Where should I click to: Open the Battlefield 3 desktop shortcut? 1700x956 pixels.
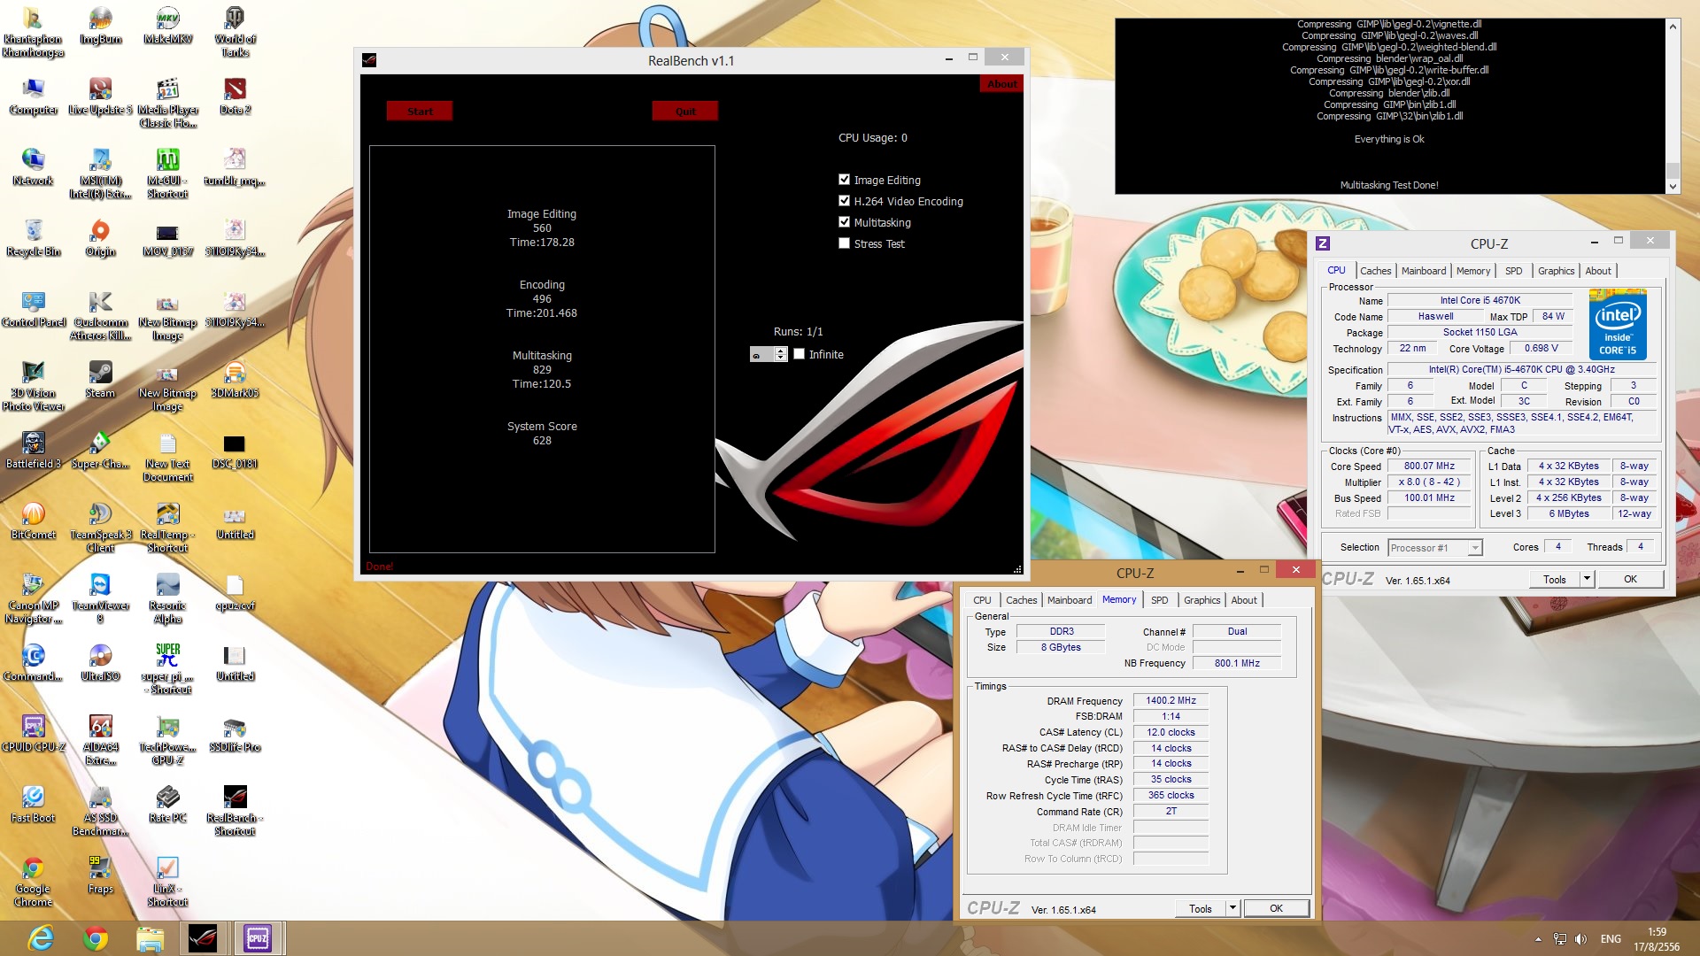pos(34,444)
